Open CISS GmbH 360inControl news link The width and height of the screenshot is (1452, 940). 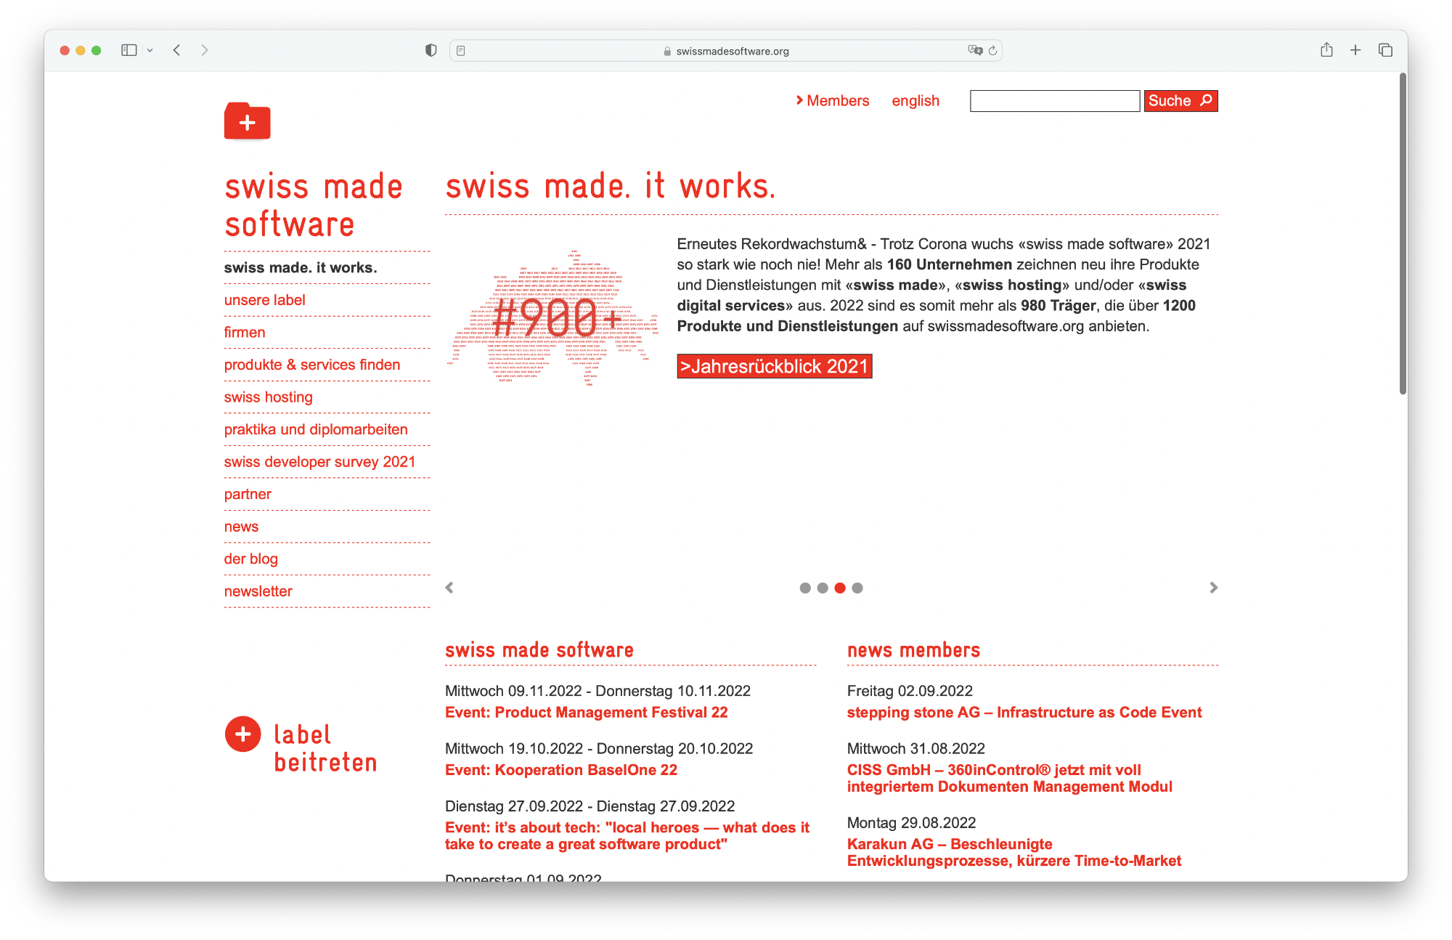[x=1009, y=778]
